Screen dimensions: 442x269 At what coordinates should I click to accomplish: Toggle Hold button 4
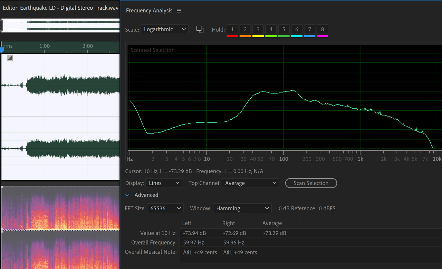tap(271, 29)
